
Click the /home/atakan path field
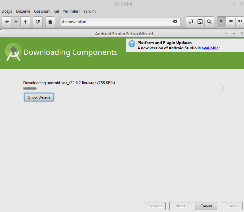pos(120,22)
